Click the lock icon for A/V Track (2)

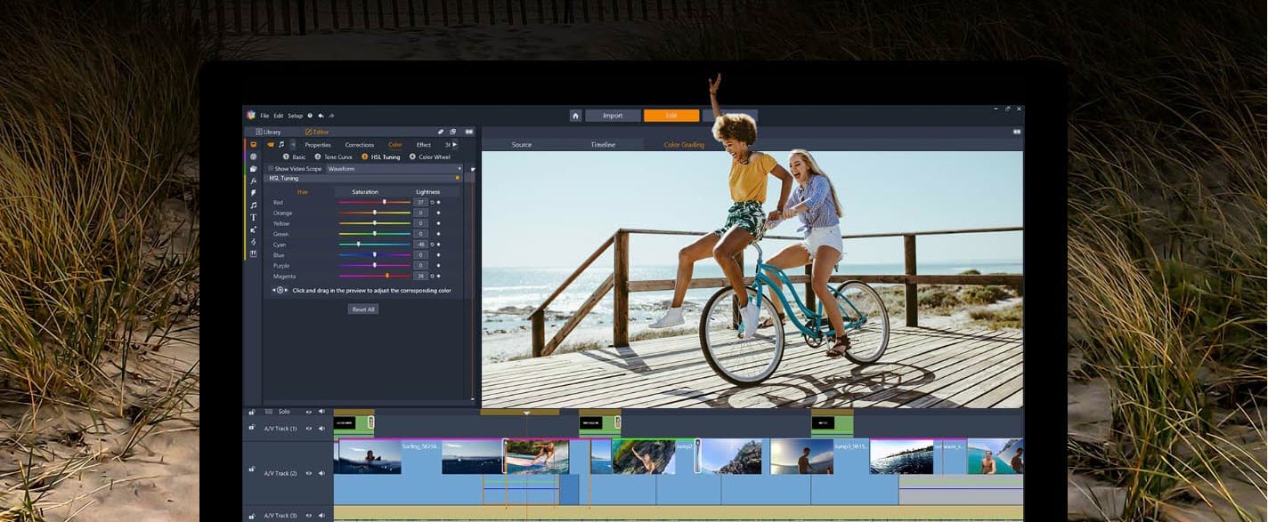click(252, 469)
